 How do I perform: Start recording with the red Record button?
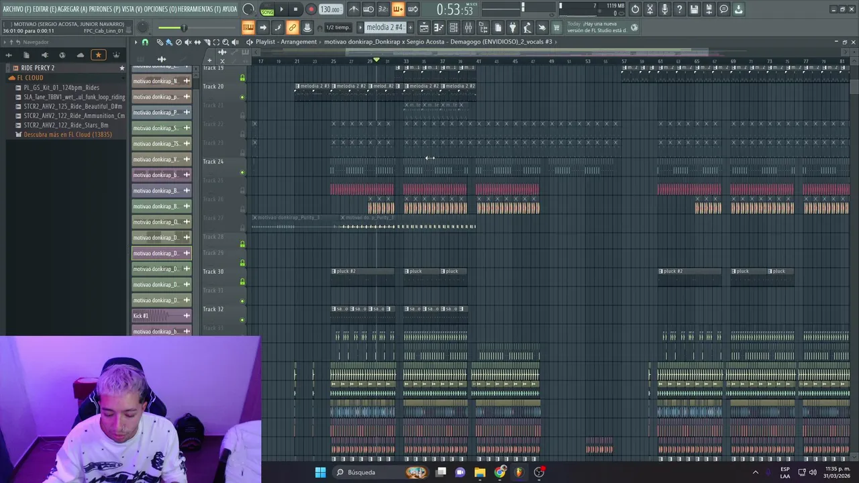tap(311, 9)
